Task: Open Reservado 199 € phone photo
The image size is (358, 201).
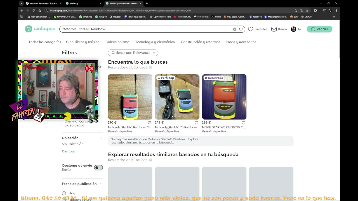Action: coord(224,97)
